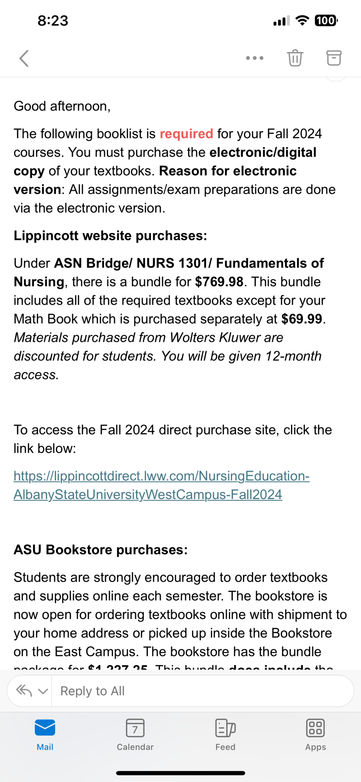Image resolution: width=361 pixels, height=782 pixels.
Task: Tap the AlbanyStateUniversityWestCampus-Fall2024 link line
Action: (x=148, y=494)
